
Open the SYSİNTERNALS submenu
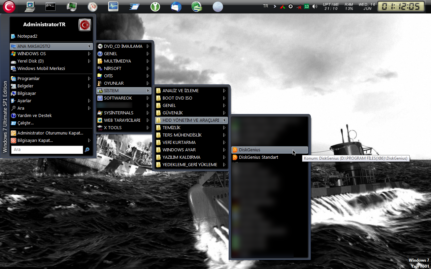[124, 113]
